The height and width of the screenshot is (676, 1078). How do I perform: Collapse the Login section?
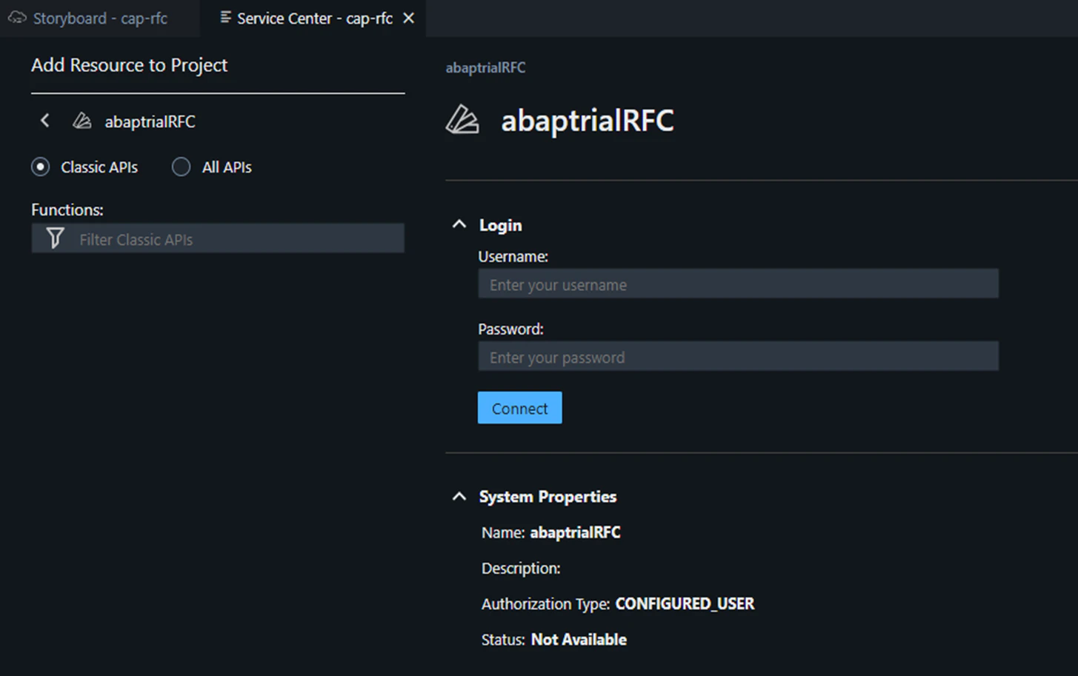point(459,224)
